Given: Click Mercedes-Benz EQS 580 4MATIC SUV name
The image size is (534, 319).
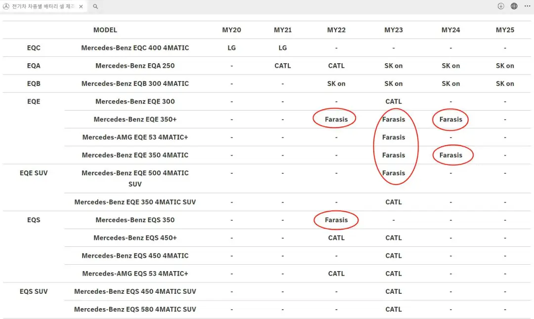Looking at the screenshot, I should pyautogui.click(x=135, y=310).
